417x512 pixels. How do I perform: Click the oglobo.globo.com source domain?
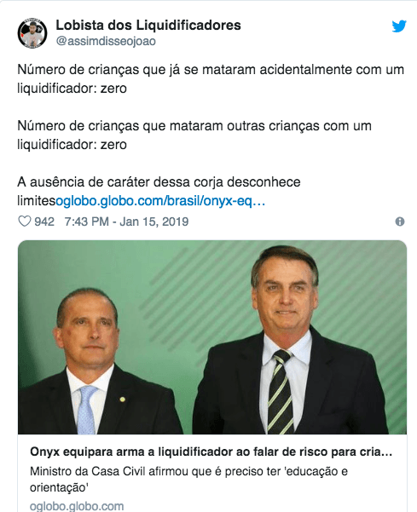click(77, 506)
